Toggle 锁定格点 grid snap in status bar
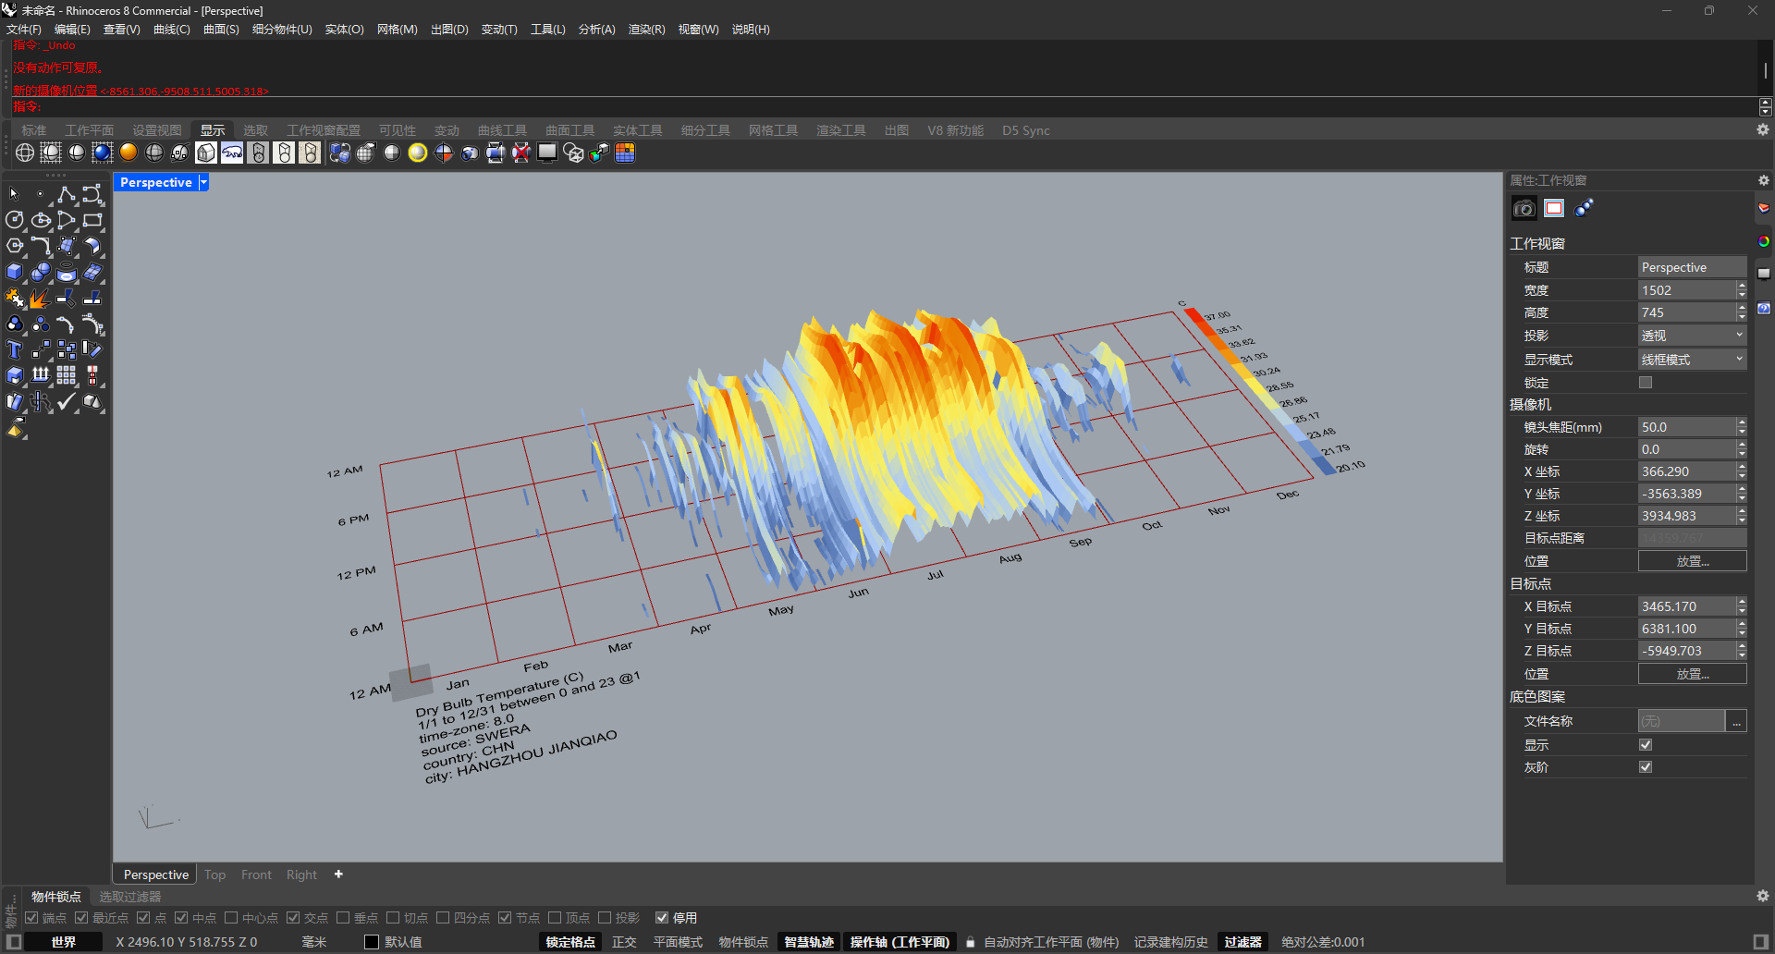The image size is (1775, 954). (570, 942)
